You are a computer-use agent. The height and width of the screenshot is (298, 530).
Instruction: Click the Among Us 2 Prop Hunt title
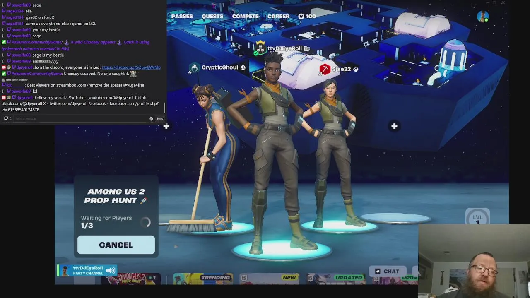tap(116, 196)
